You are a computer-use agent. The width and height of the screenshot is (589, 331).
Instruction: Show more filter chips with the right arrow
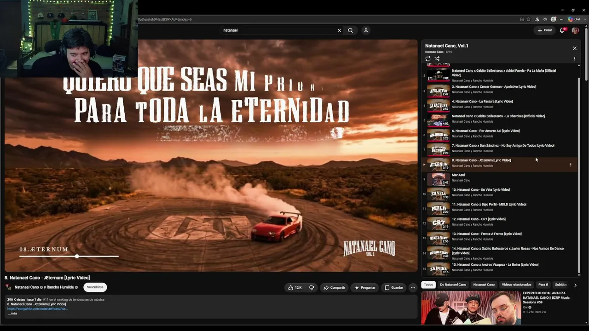[575, 285]
